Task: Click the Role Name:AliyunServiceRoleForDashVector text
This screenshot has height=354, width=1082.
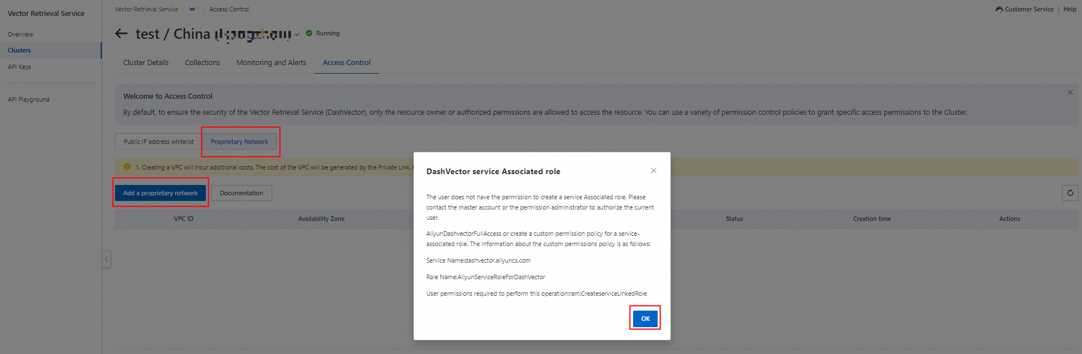Action: [x=486, y=277]
